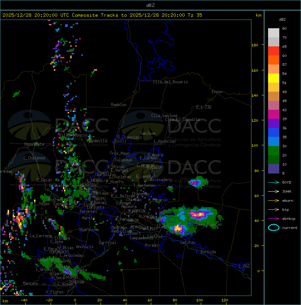Viewport: 301px width, 305px height.
Task: Click the pink bip arrow in legend
Action: point(274,209)
